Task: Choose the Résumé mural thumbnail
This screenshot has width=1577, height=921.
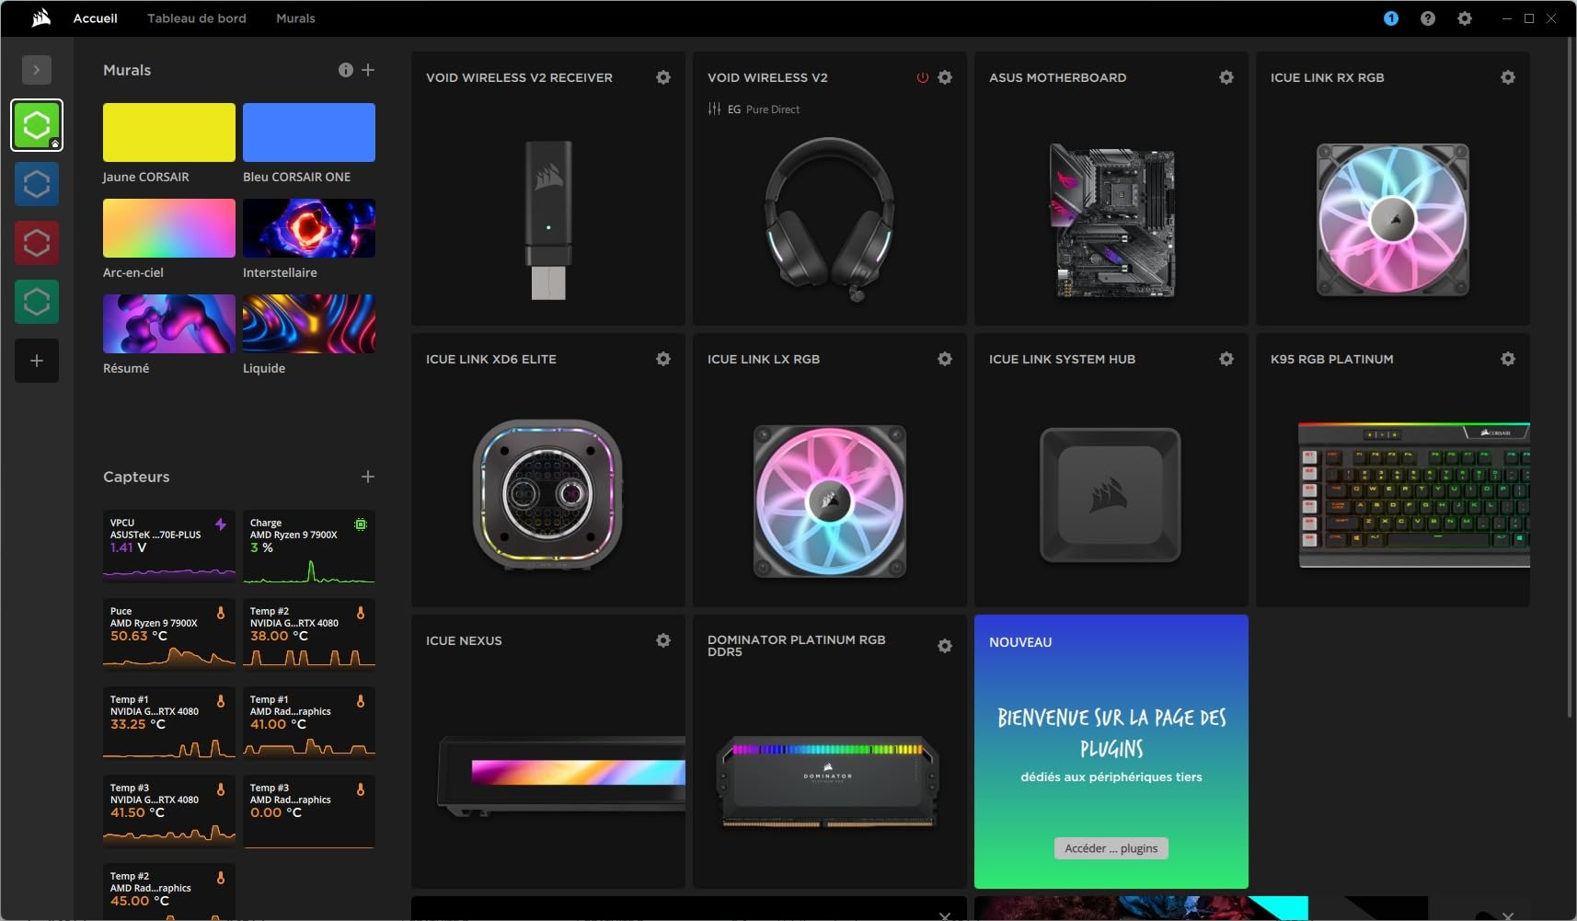Action: pyautogui.click(x=169, y=324)
